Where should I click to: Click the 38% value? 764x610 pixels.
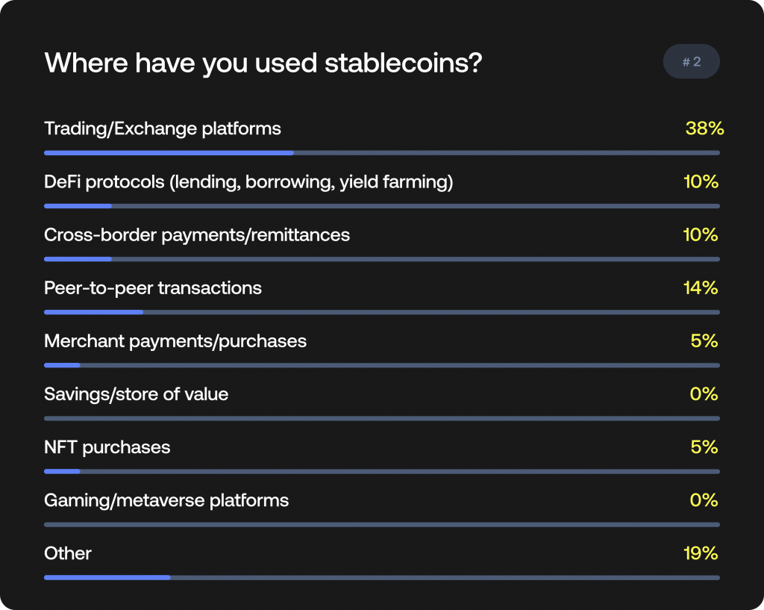click(704, 128)
